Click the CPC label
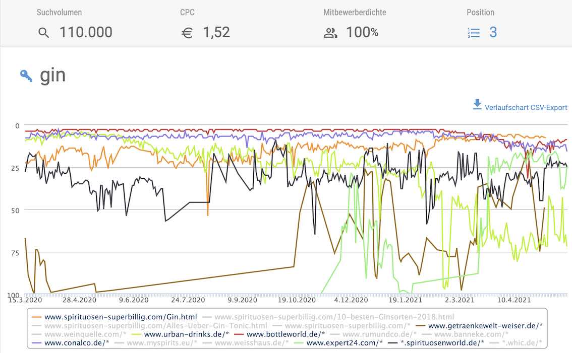Image resolution: width=572 pixels, height=353 pixels. point(187,13)
